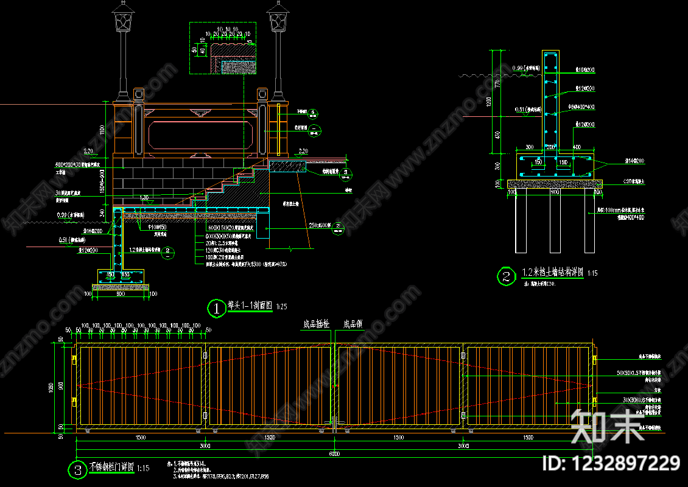Select the 100厚C20素混凝土垫层 layer note
Viewport: 688px width, 487px height.
click(225, 257)
